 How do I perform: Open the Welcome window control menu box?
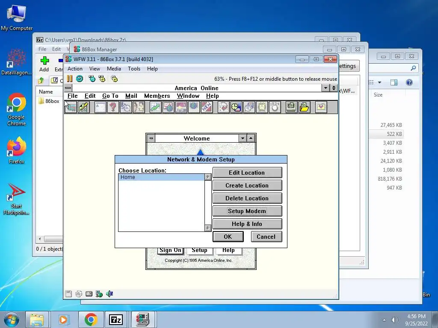click(x=151, y=138)
